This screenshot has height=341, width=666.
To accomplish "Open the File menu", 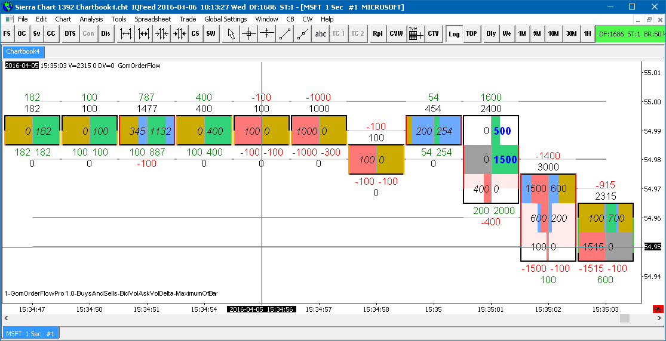I will click(x=23, y=19).
